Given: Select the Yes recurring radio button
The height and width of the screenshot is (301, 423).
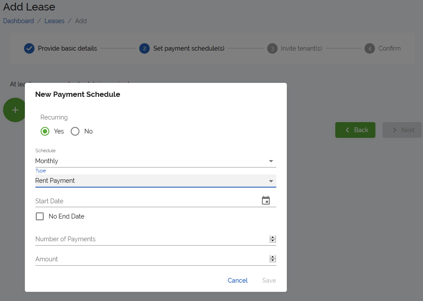Looking at the screenshot, I should pyautogui.click(x=45, y=131).
